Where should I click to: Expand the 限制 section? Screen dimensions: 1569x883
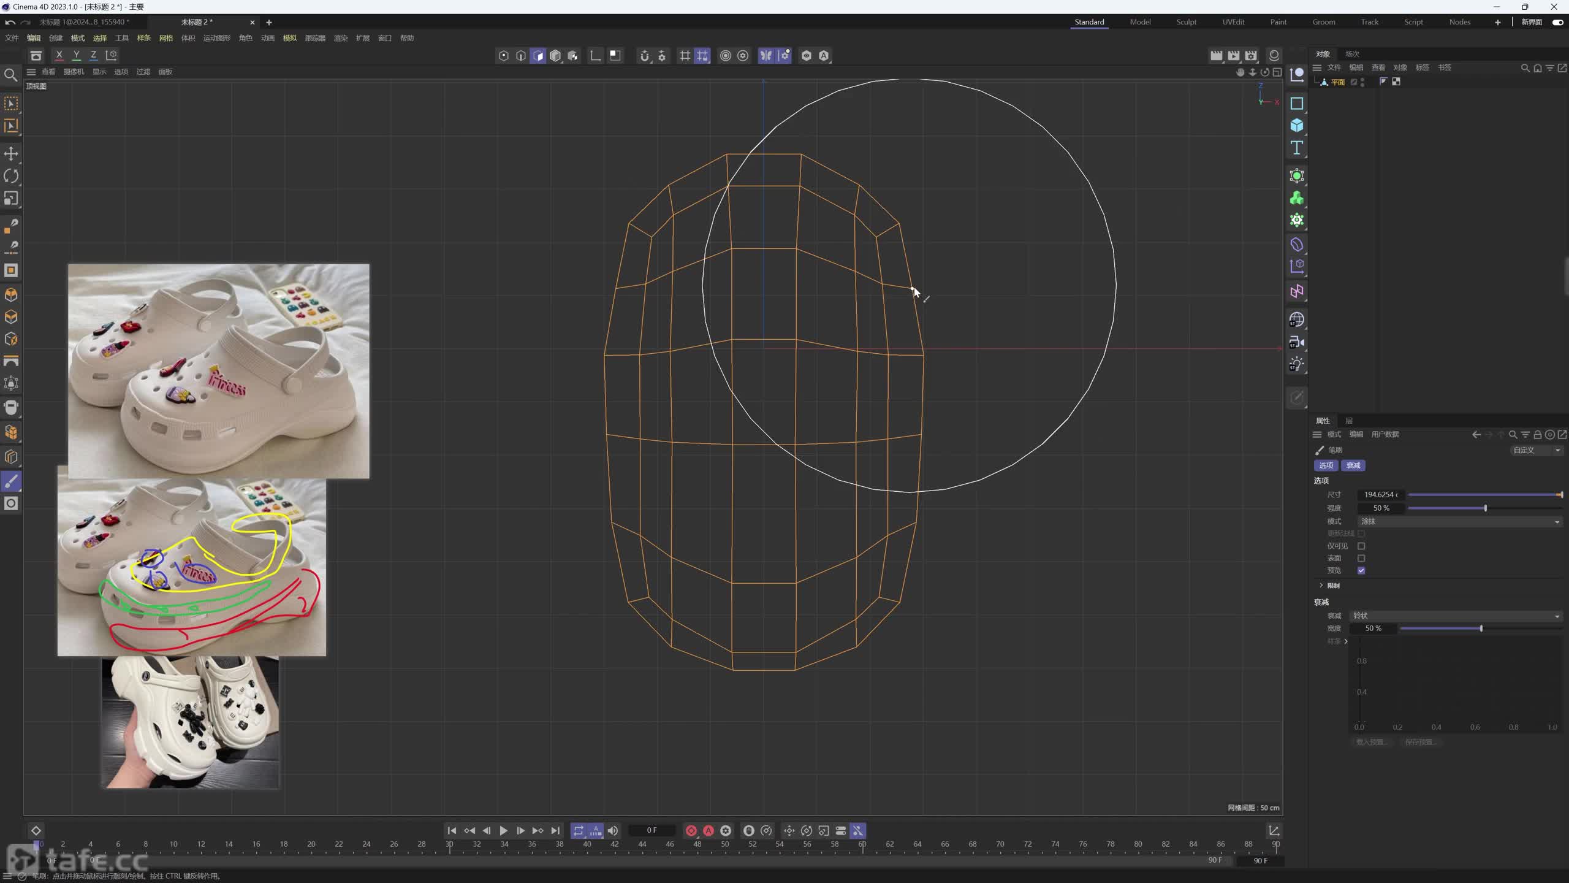pyautogui.click(x=1321, y=586)
